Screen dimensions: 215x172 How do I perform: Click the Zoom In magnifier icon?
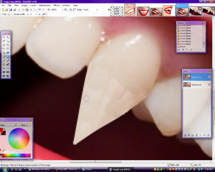point(66,10)
